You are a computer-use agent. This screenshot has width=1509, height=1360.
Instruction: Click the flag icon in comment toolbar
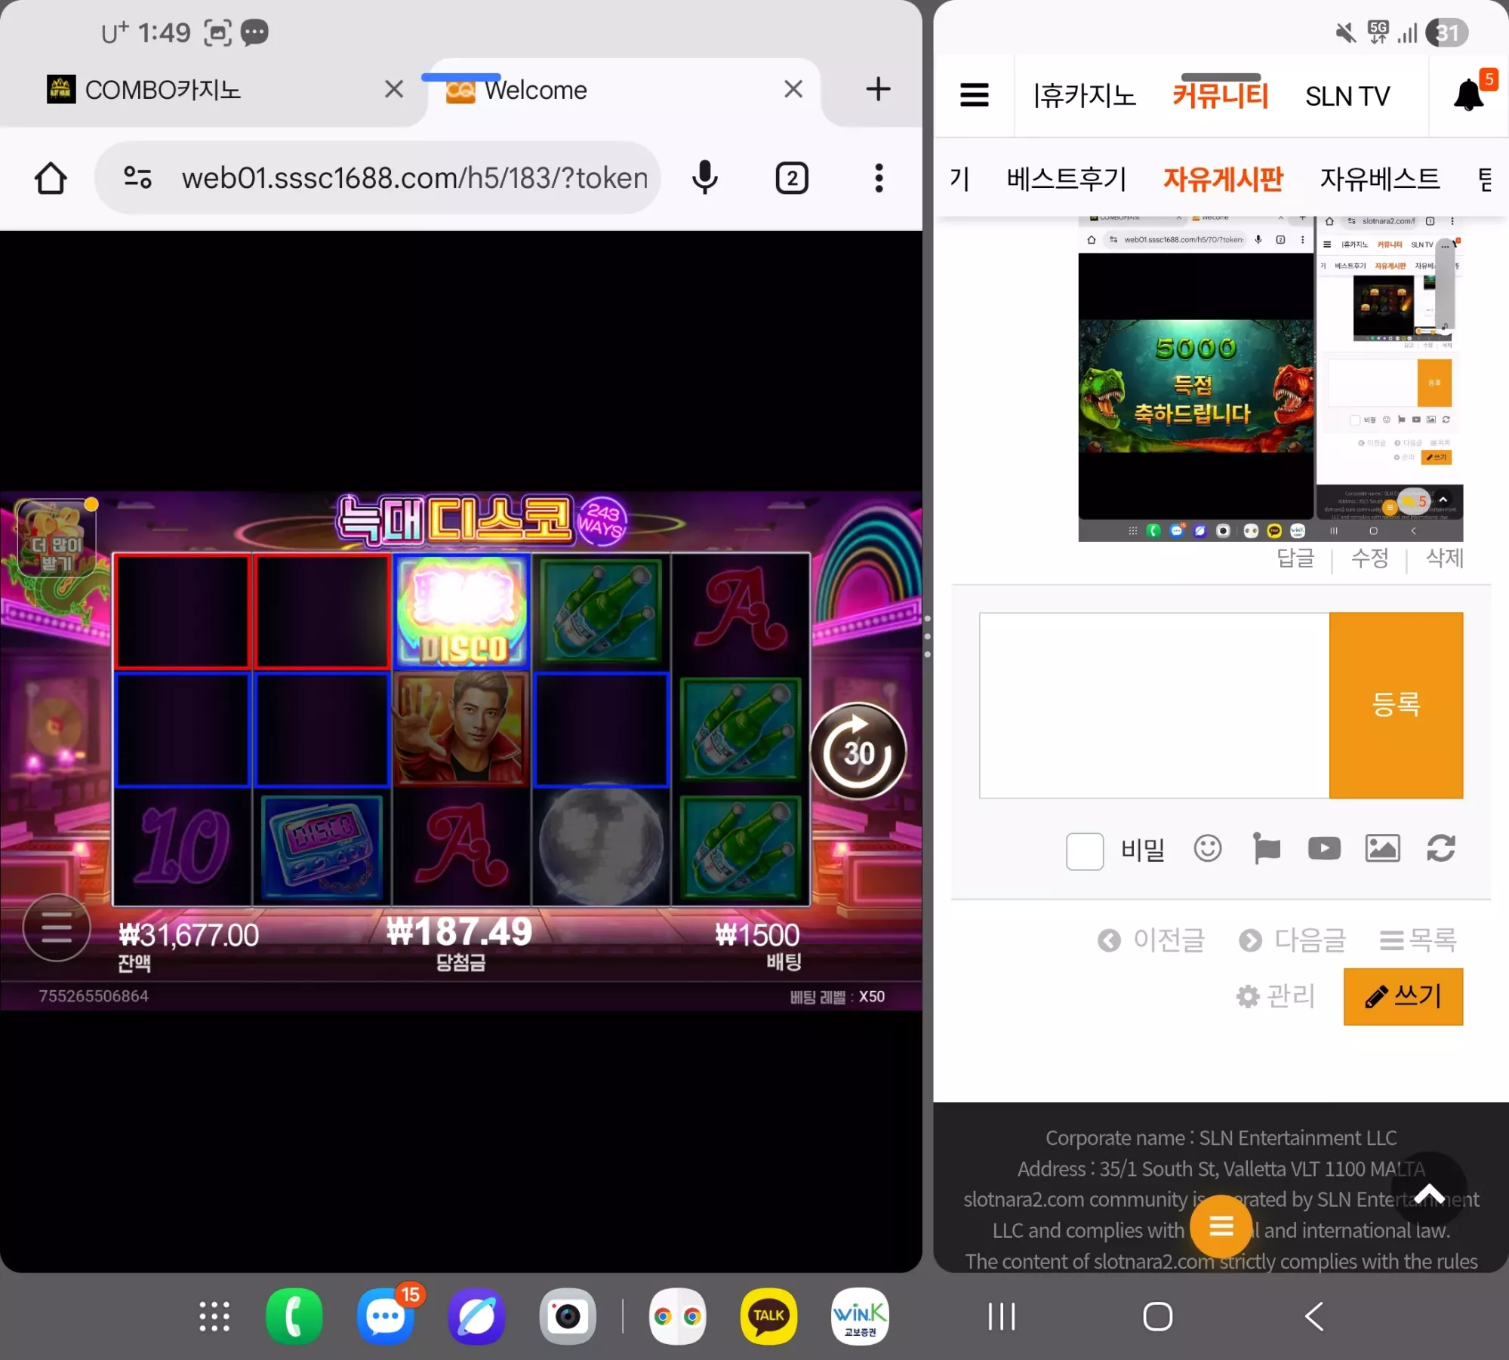point(1266,848)
